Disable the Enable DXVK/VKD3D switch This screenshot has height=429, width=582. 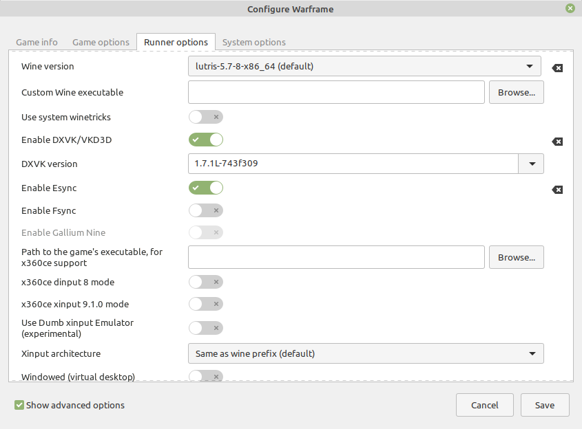tap(206, 140)
